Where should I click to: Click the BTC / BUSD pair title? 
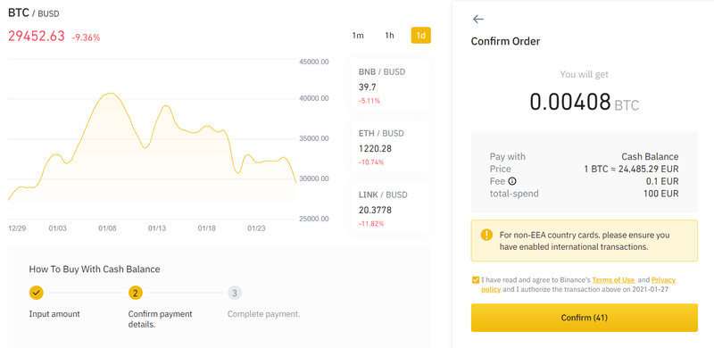(x=34, y=13)
